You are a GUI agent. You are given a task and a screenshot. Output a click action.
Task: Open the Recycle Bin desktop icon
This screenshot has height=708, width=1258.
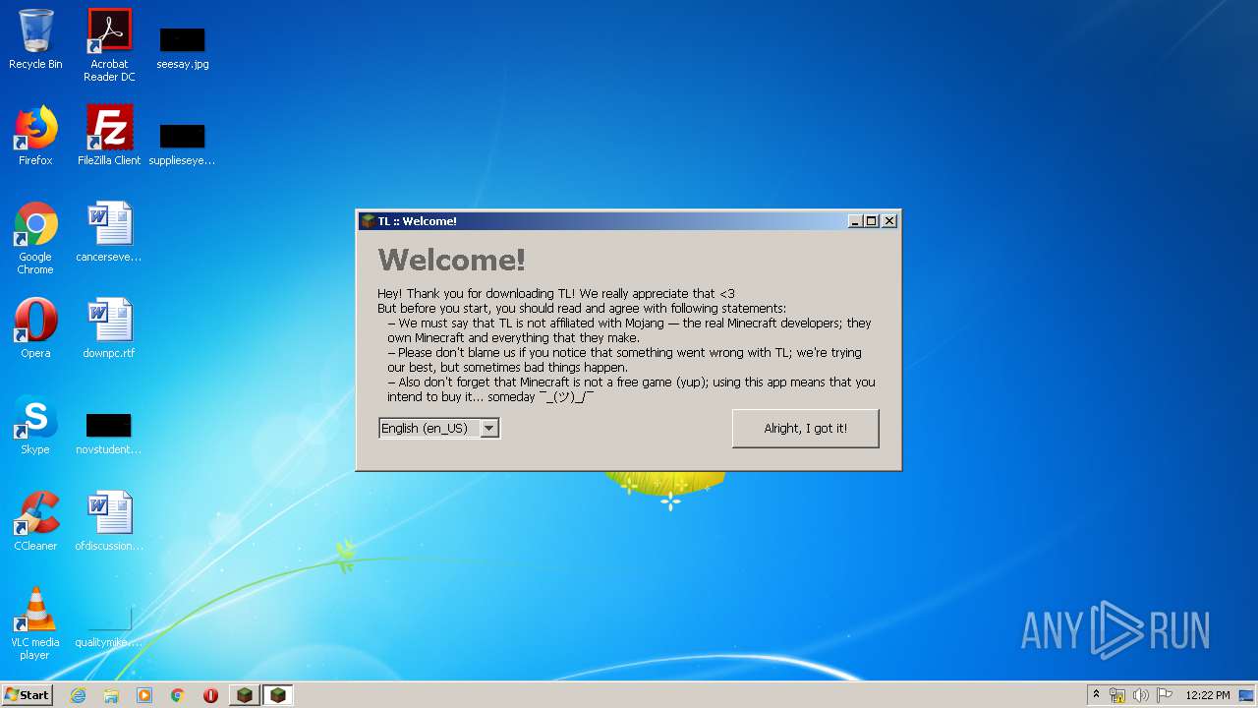pos(35,39)
